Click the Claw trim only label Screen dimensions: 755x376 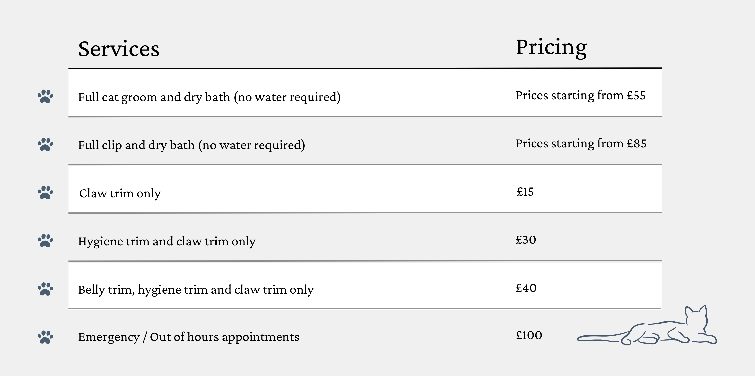pos(120,193)
